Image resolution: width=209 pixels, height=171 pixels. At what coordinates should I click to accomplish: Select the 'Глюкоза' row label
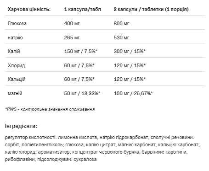pyautogui.click(x=17, y=23)
